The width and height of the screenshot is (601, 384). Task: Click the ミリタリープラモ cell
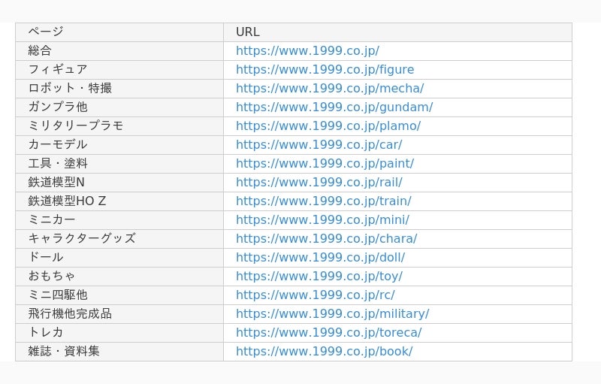(x=119, y=126)
